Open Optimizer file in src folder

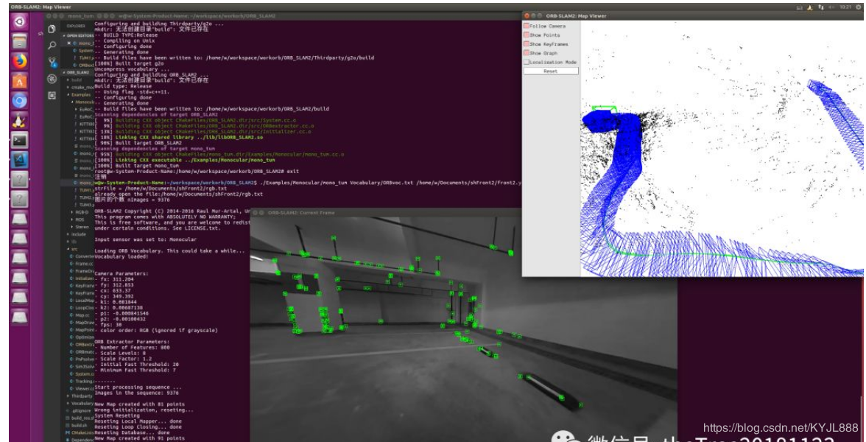pos(82,337)
